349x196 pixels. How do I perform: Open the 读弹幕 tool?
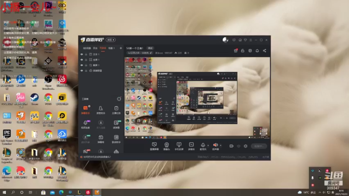click(x=116, y=125)
